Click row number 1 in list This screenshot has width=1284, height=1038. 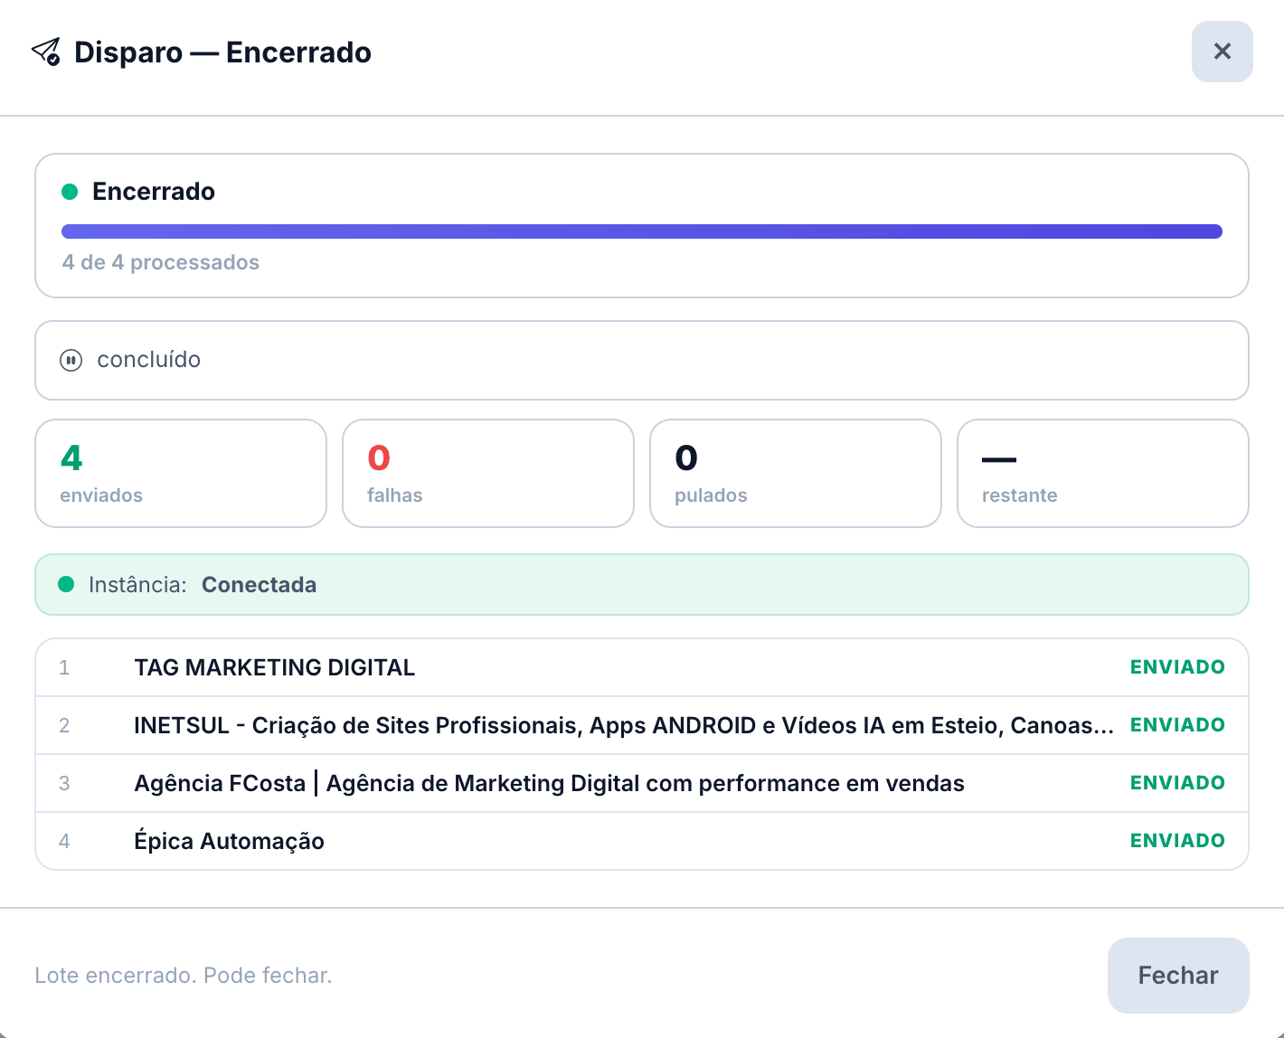[64, 667]
